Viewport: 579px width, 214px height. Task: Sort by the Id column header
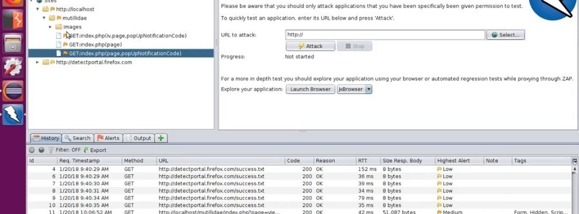(x=42, y=161)
